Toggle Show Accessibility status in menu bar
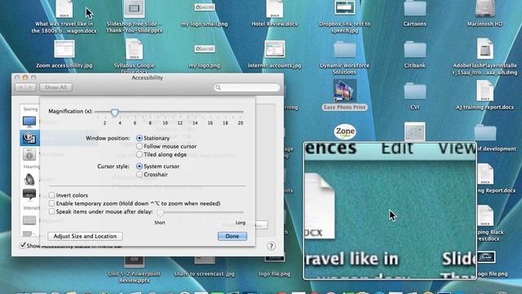Viewport: 522px width, 294px height. (22, 246)
